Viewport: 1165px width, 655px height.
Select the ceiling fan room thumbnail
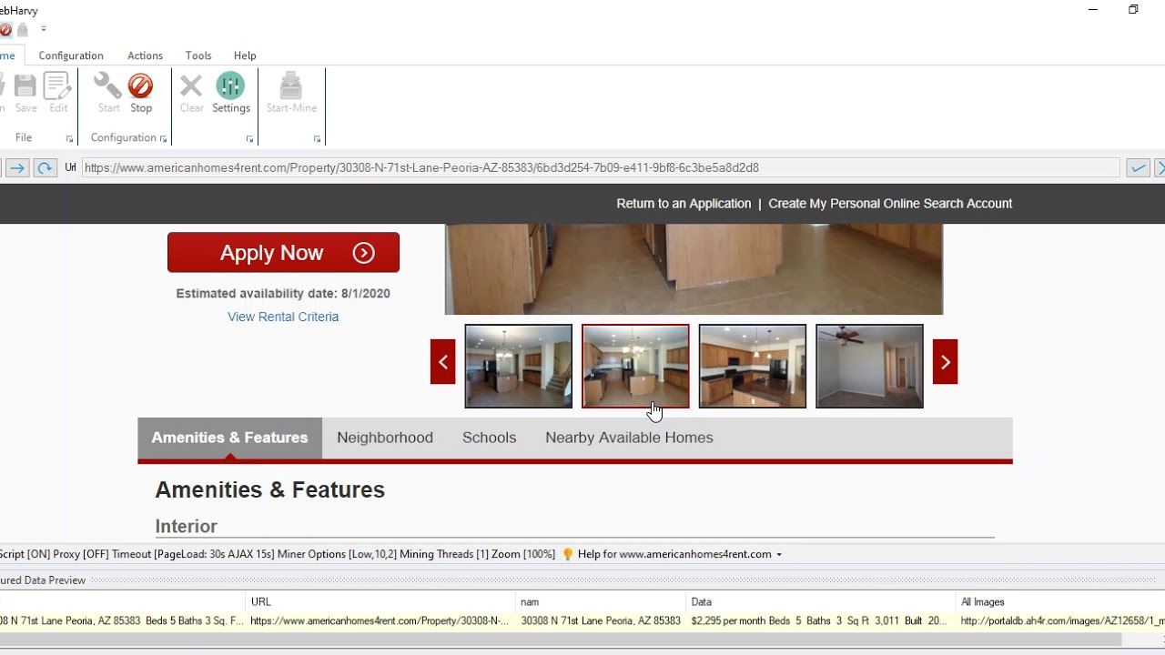[869, 366]
